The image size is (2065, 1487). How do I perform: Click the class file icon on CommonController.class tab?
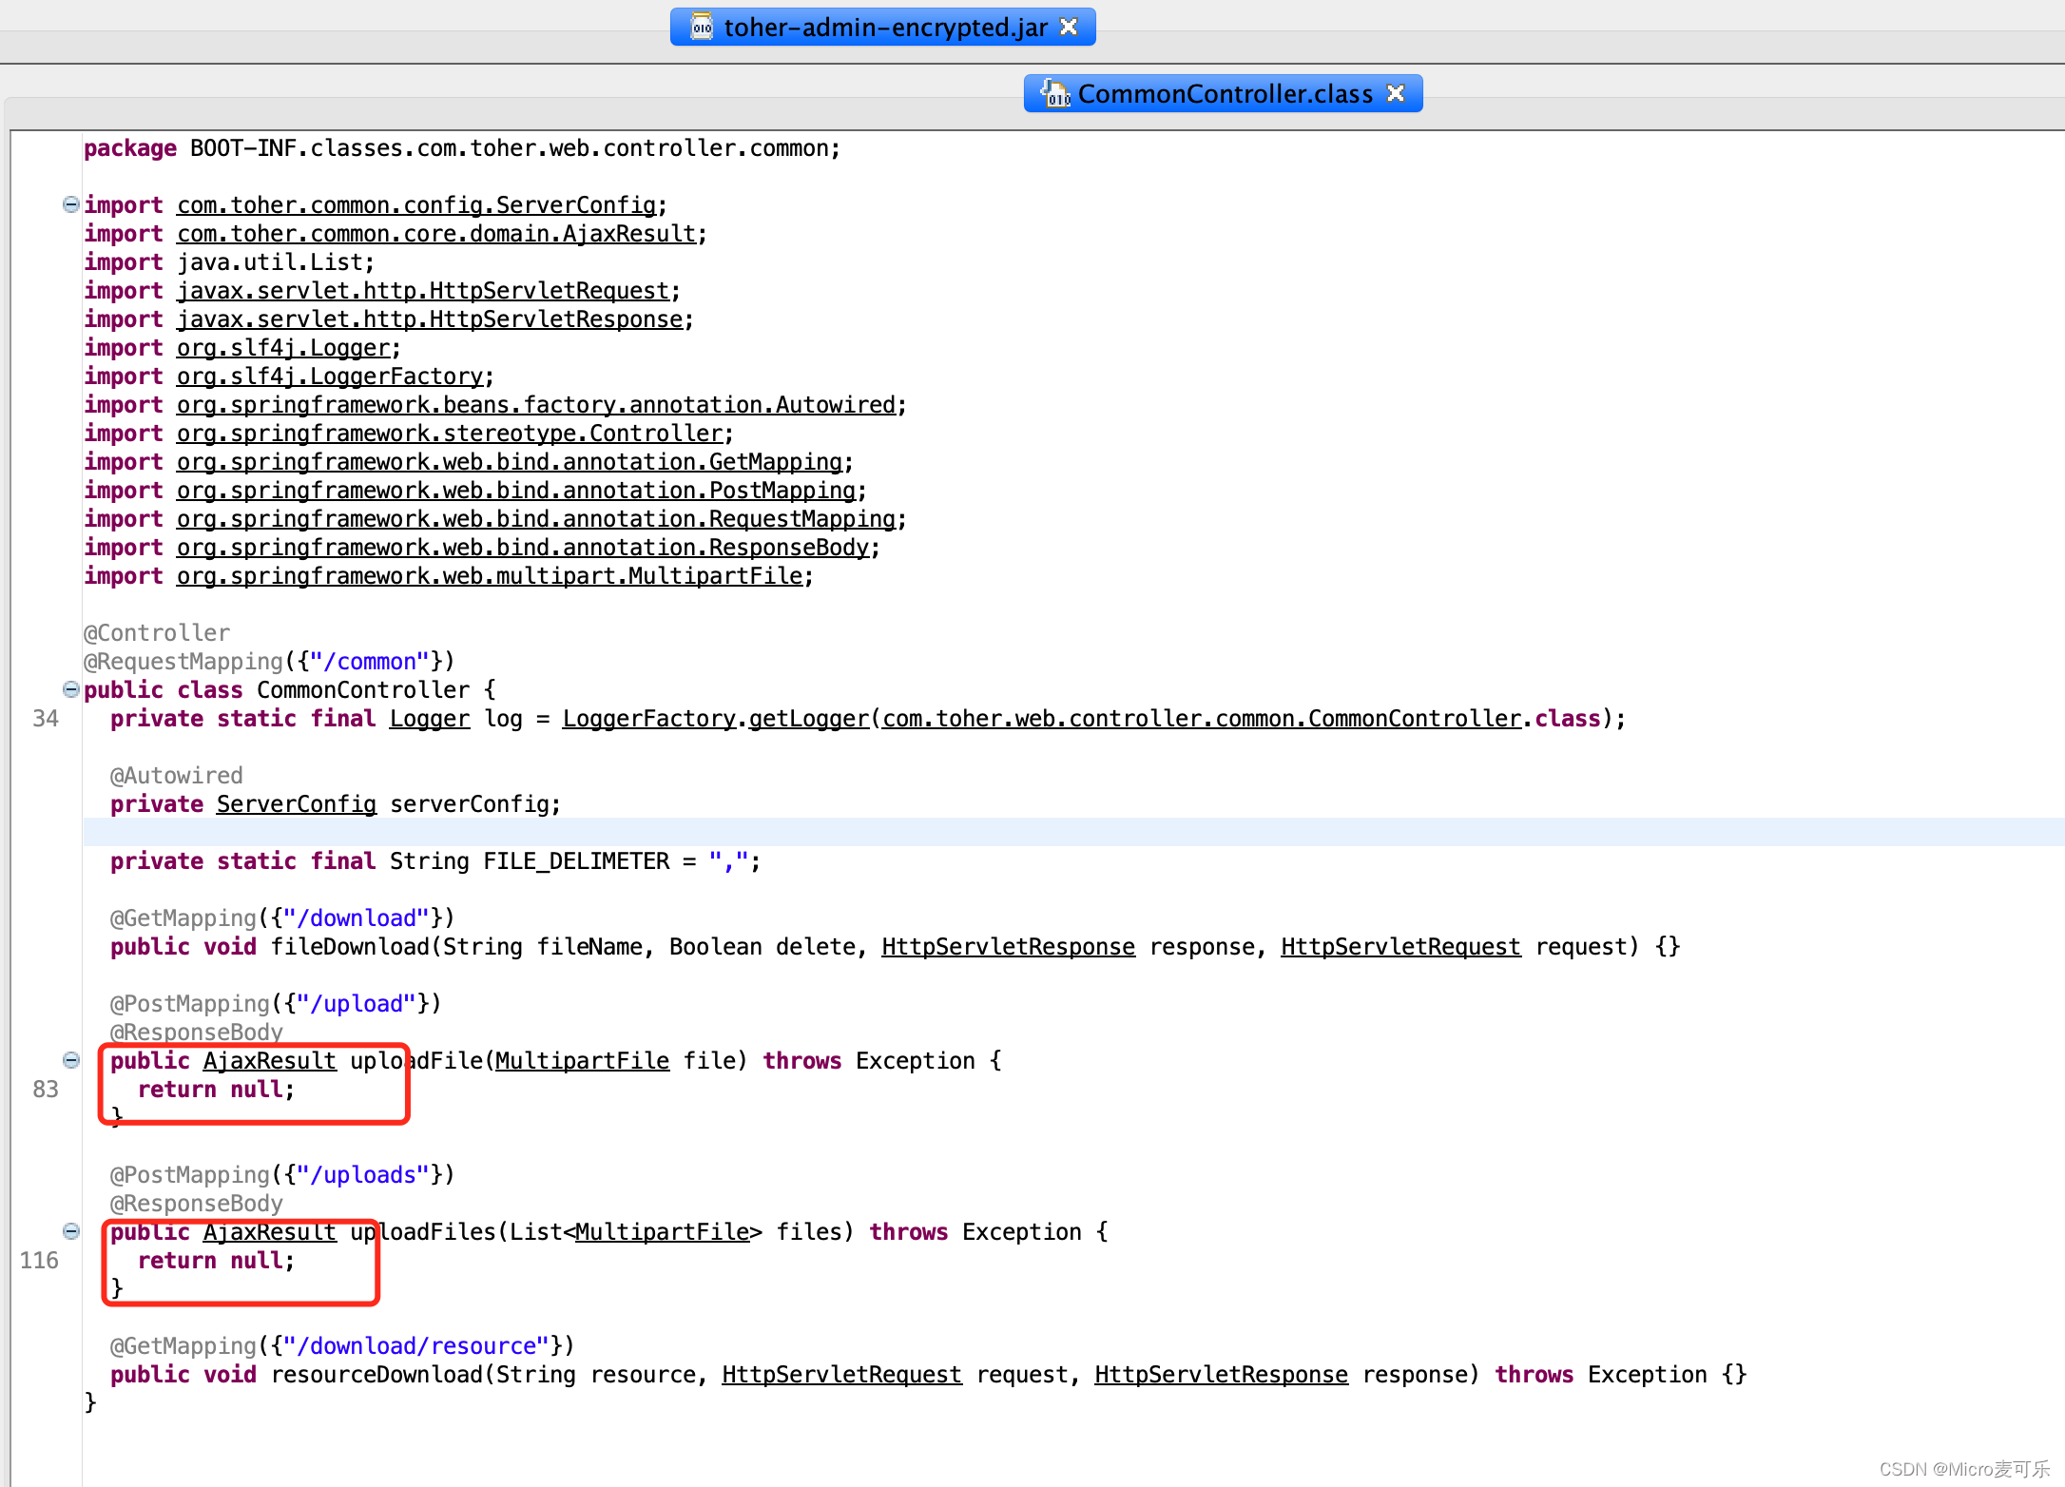[x=1055, y=93]
